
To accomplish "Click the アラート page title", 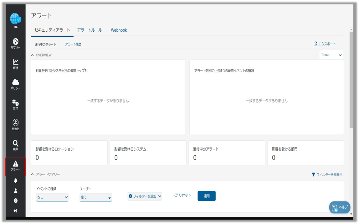I will (x=42, y=16).
